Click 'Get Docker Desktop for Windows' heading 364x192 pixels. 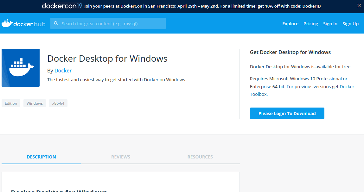(290, 52)
